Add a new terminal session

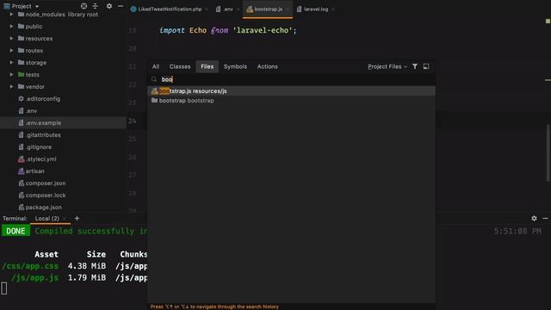pos(77,218)
